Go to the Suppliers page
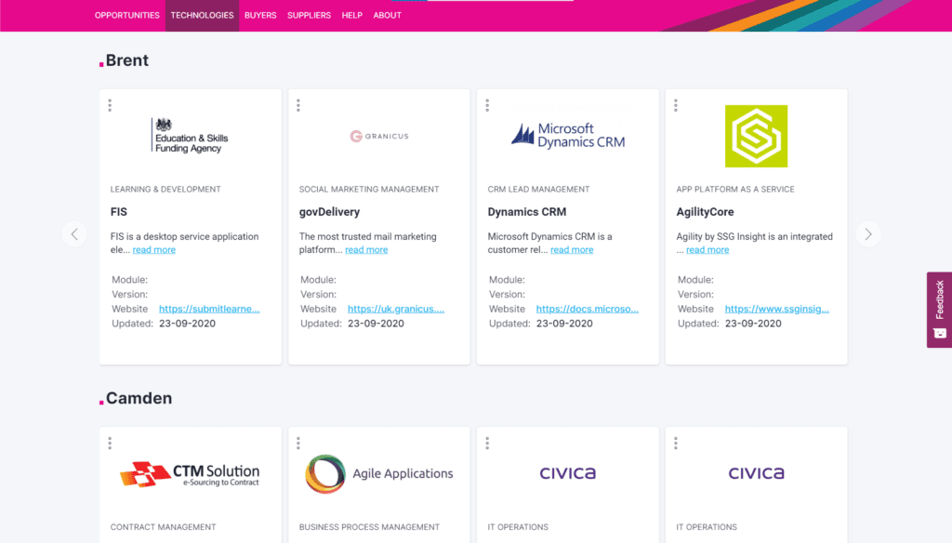 tap(309, 15)
